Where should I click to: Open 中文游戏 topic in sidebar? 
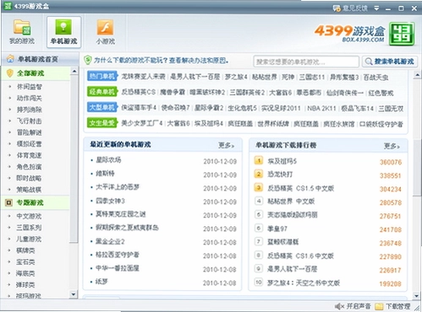[x=29, y=216]
